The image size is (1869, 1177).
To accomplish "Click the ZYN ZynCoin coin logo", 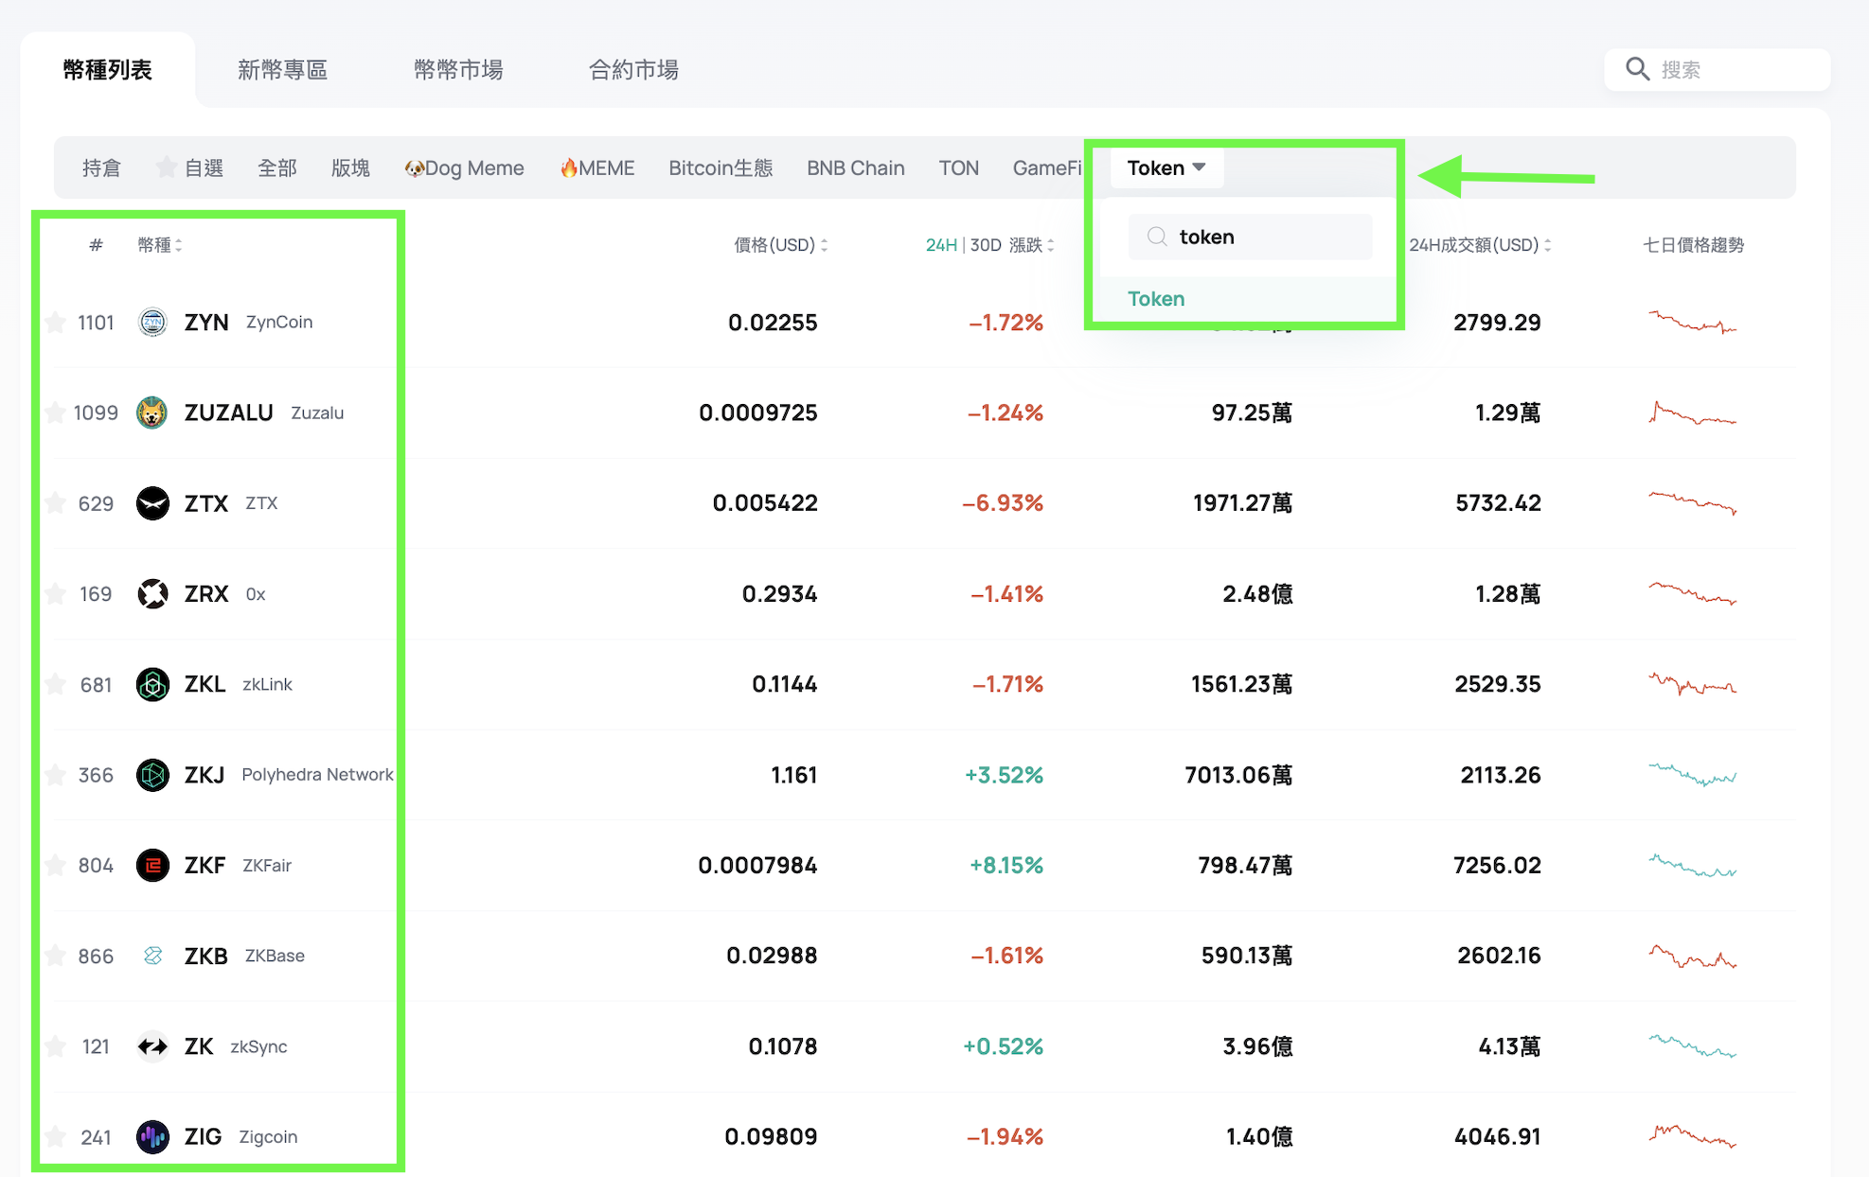I will click(152, 323).
